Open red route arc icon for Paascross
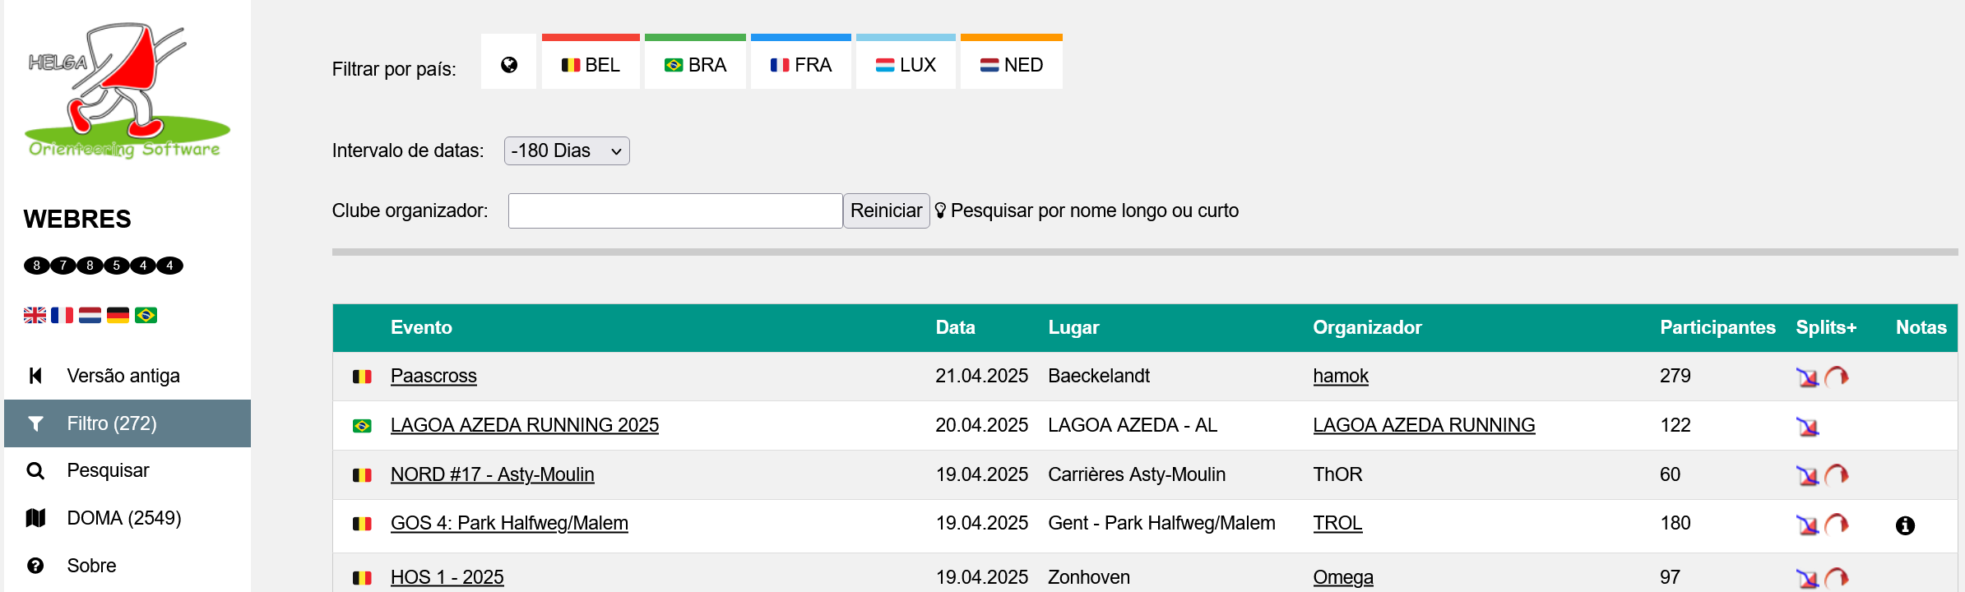 [1837, 377]
